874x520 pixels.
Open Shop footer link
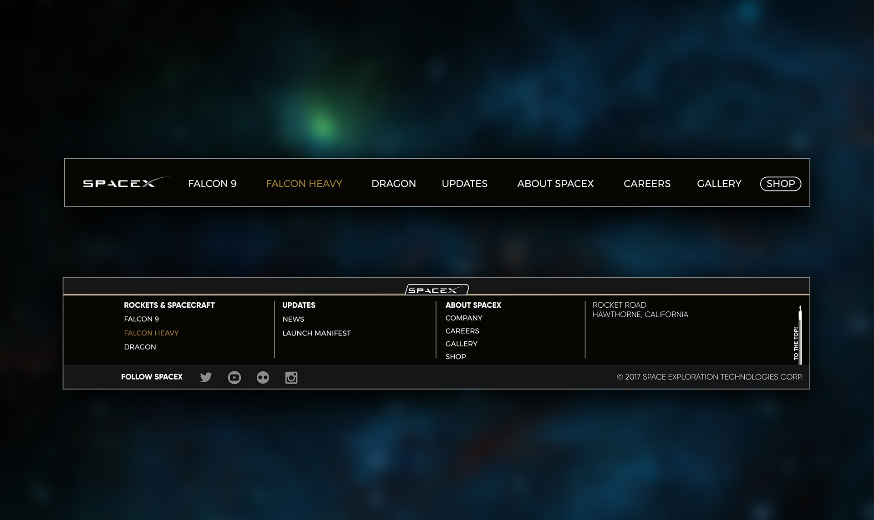click(x=456, y=357)
